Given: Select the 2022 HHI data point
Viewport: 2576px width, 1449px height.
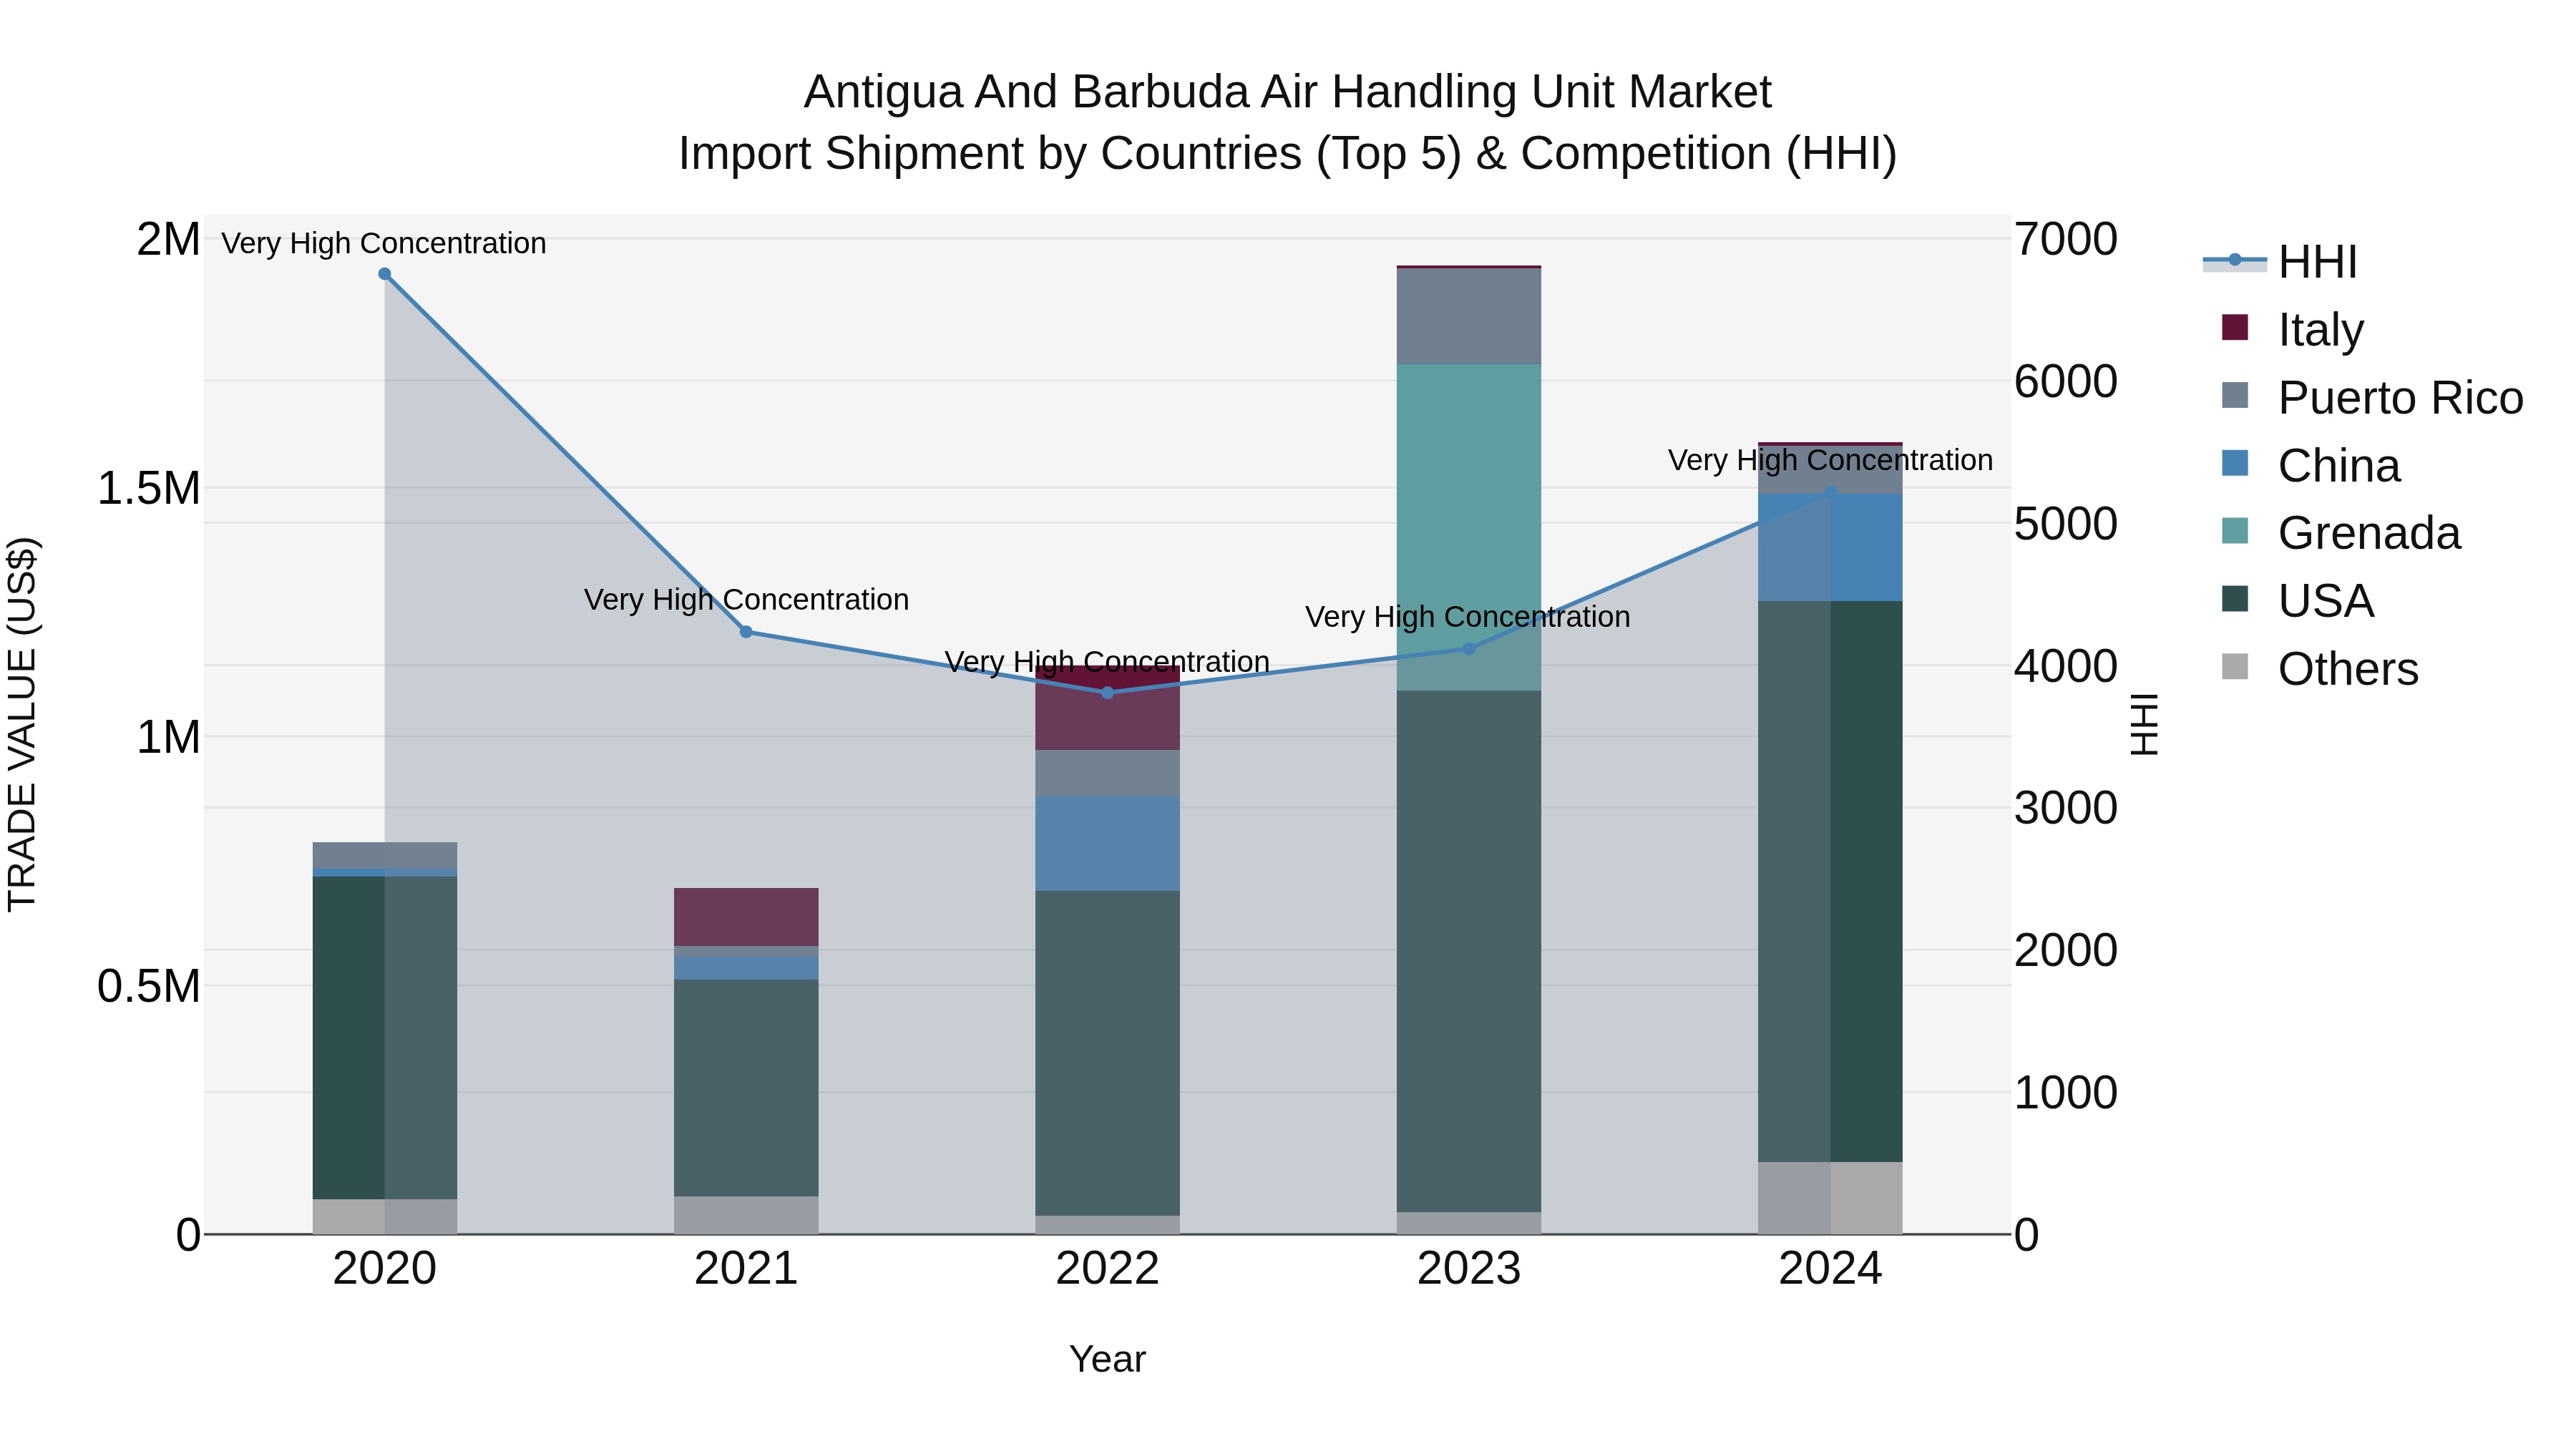Looking at the screenshot, I should tap(1107, 692).
